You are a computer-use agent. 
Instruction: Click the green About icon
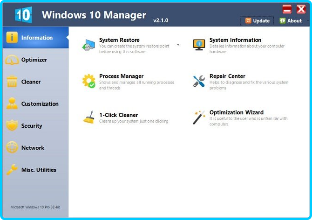pyautogui.click(x=282, y=21)
